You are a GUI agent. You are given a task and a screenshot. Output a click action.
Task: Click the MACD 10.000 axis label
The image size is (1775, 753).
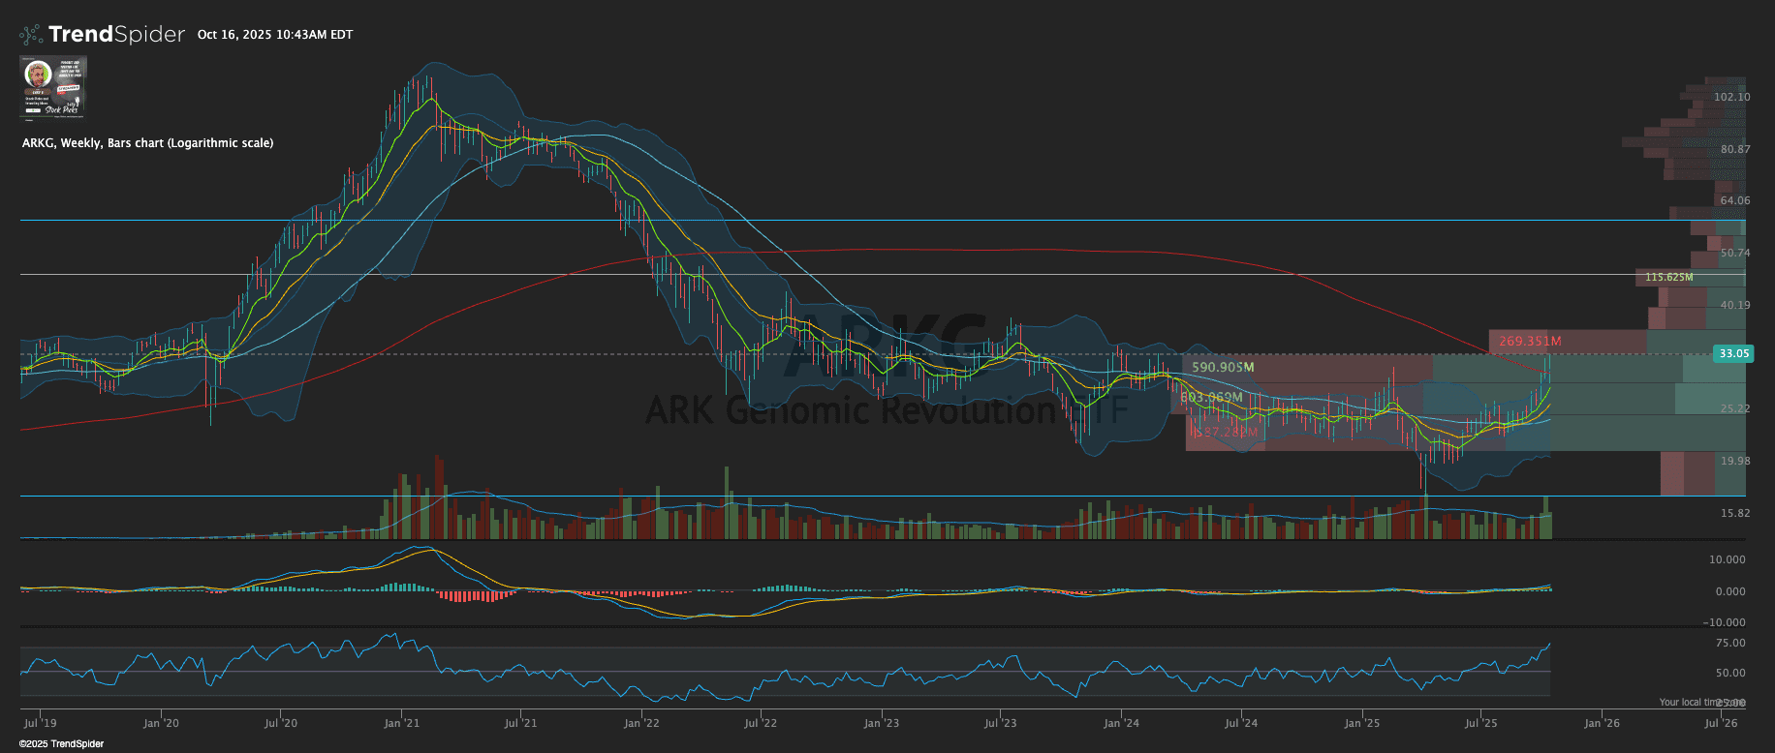[x=1727, y=560]
